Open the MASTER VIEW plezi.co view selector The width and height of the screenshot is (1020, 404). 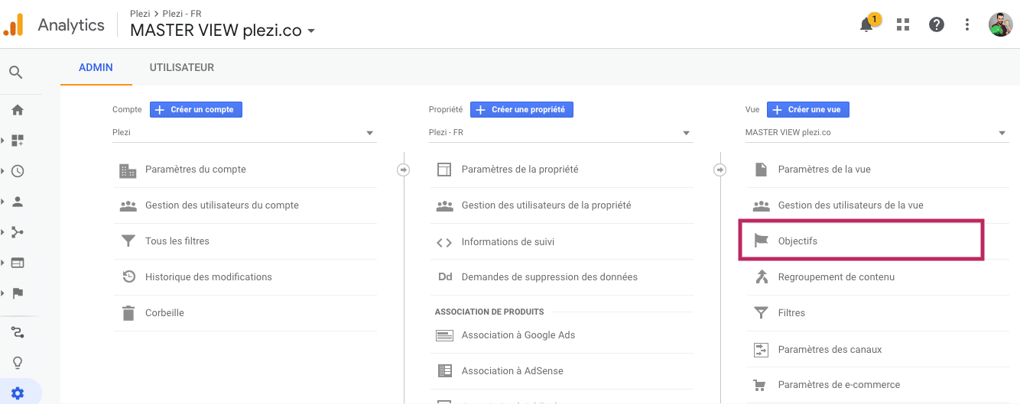[x=223, y=31]
